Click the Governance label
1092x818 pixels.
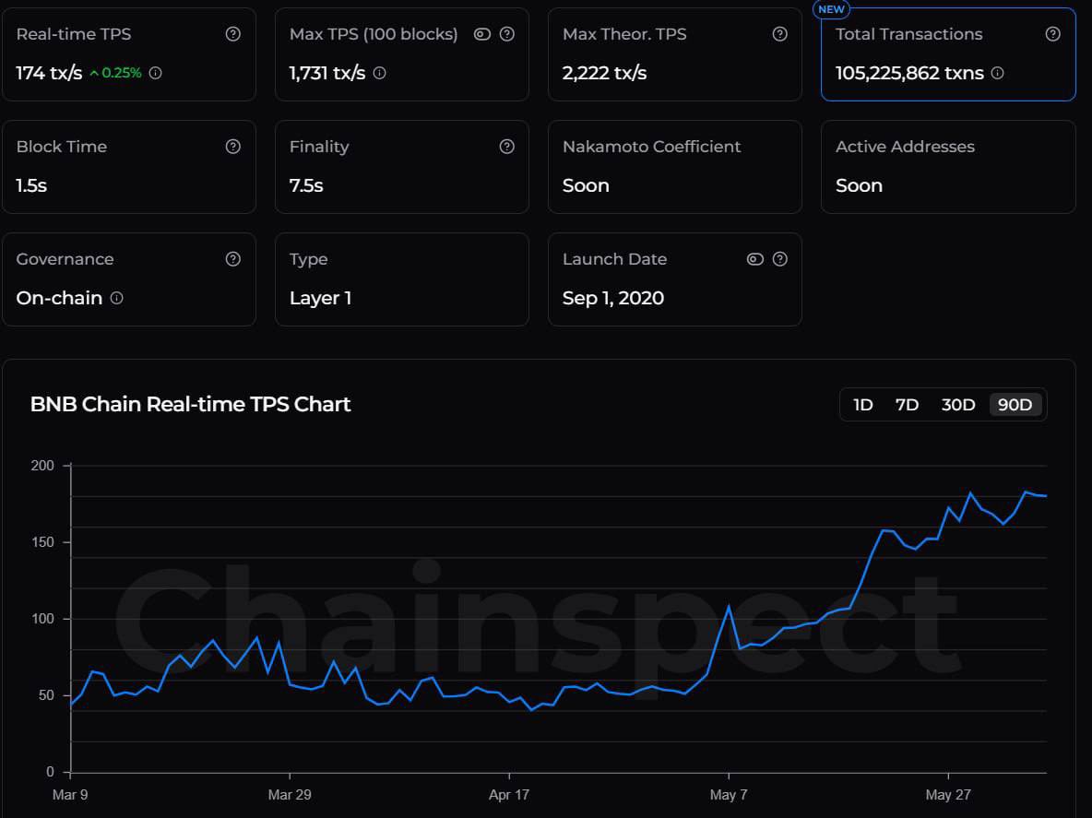[65, 259]
